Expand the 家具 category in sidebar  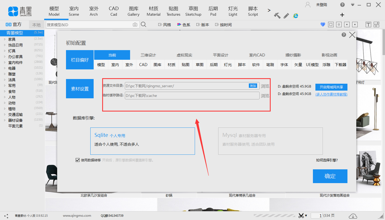click(4, 39)
